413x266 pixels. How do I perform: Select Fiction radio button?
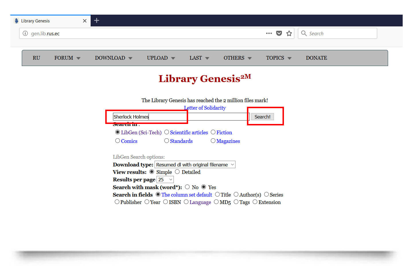pos(213,132)
